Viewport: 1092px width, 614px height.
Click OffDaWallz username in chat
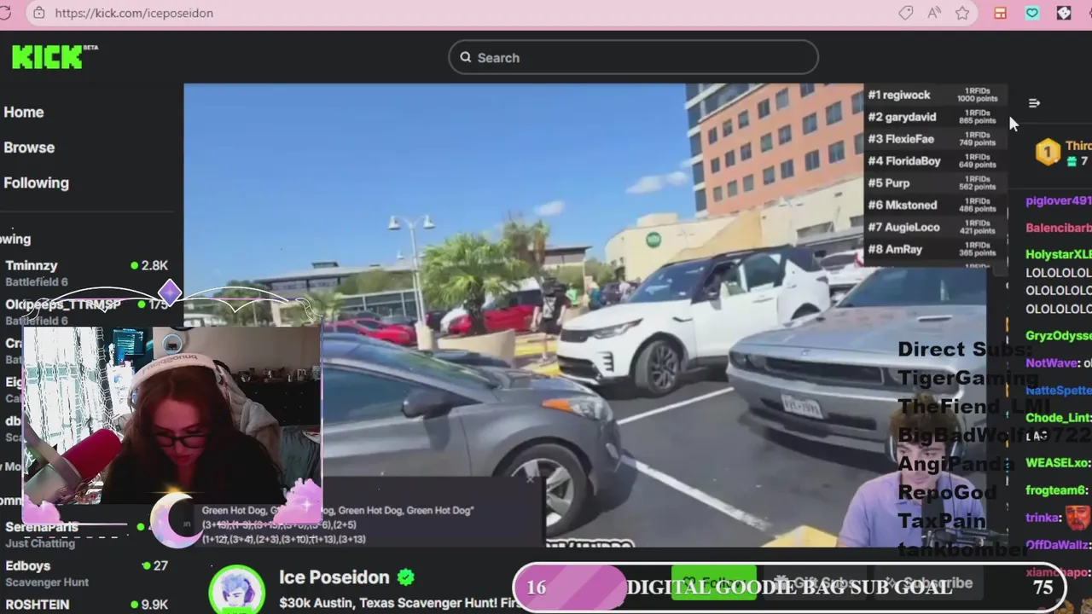pyautogui.click(x=1058, y=545)
